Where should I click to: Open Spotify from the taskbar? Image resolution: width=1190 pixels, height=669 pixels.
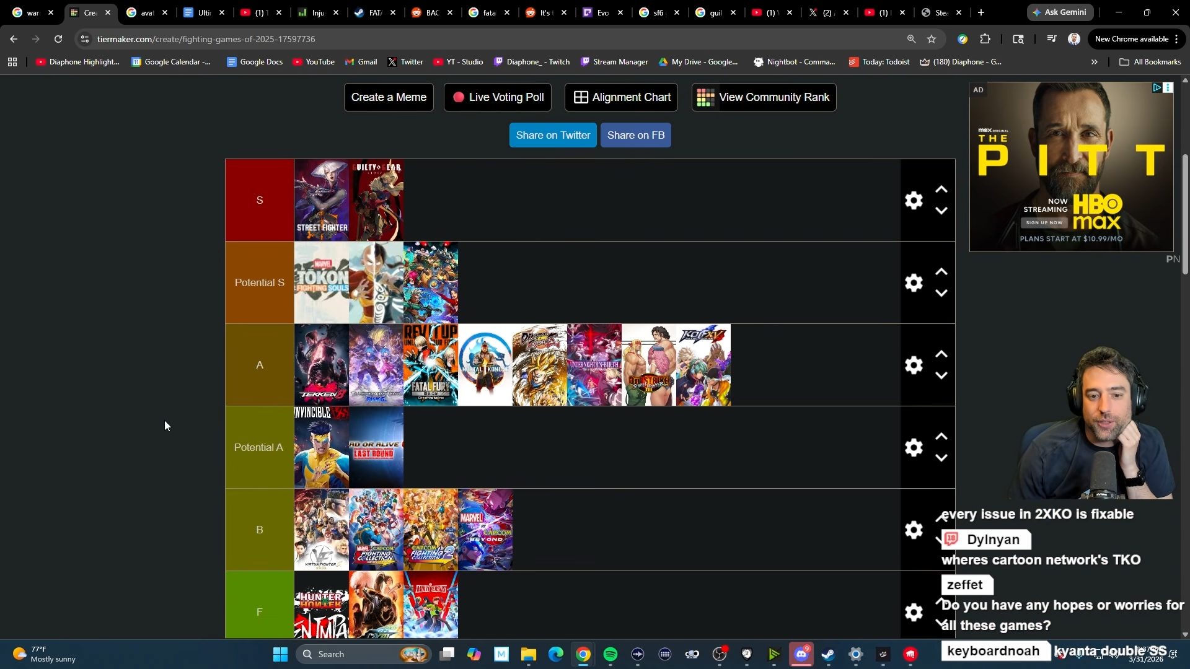[610, 654]
